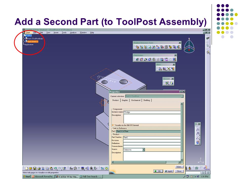This screenshot has width=243, height=182.
Task: Click Close in the Properties dialog
Action: 179,171
